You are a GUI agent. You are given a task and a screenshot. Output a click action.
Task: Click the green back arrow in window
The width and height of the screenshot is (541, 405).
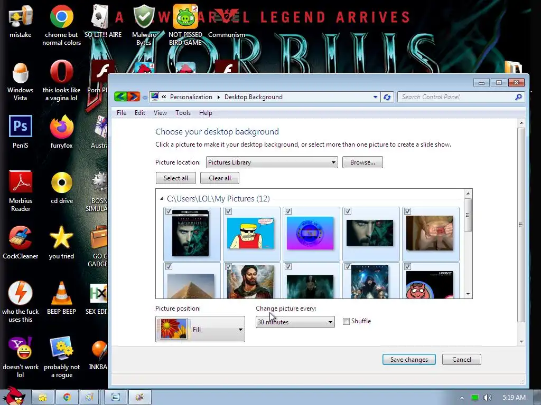point(120,97)
